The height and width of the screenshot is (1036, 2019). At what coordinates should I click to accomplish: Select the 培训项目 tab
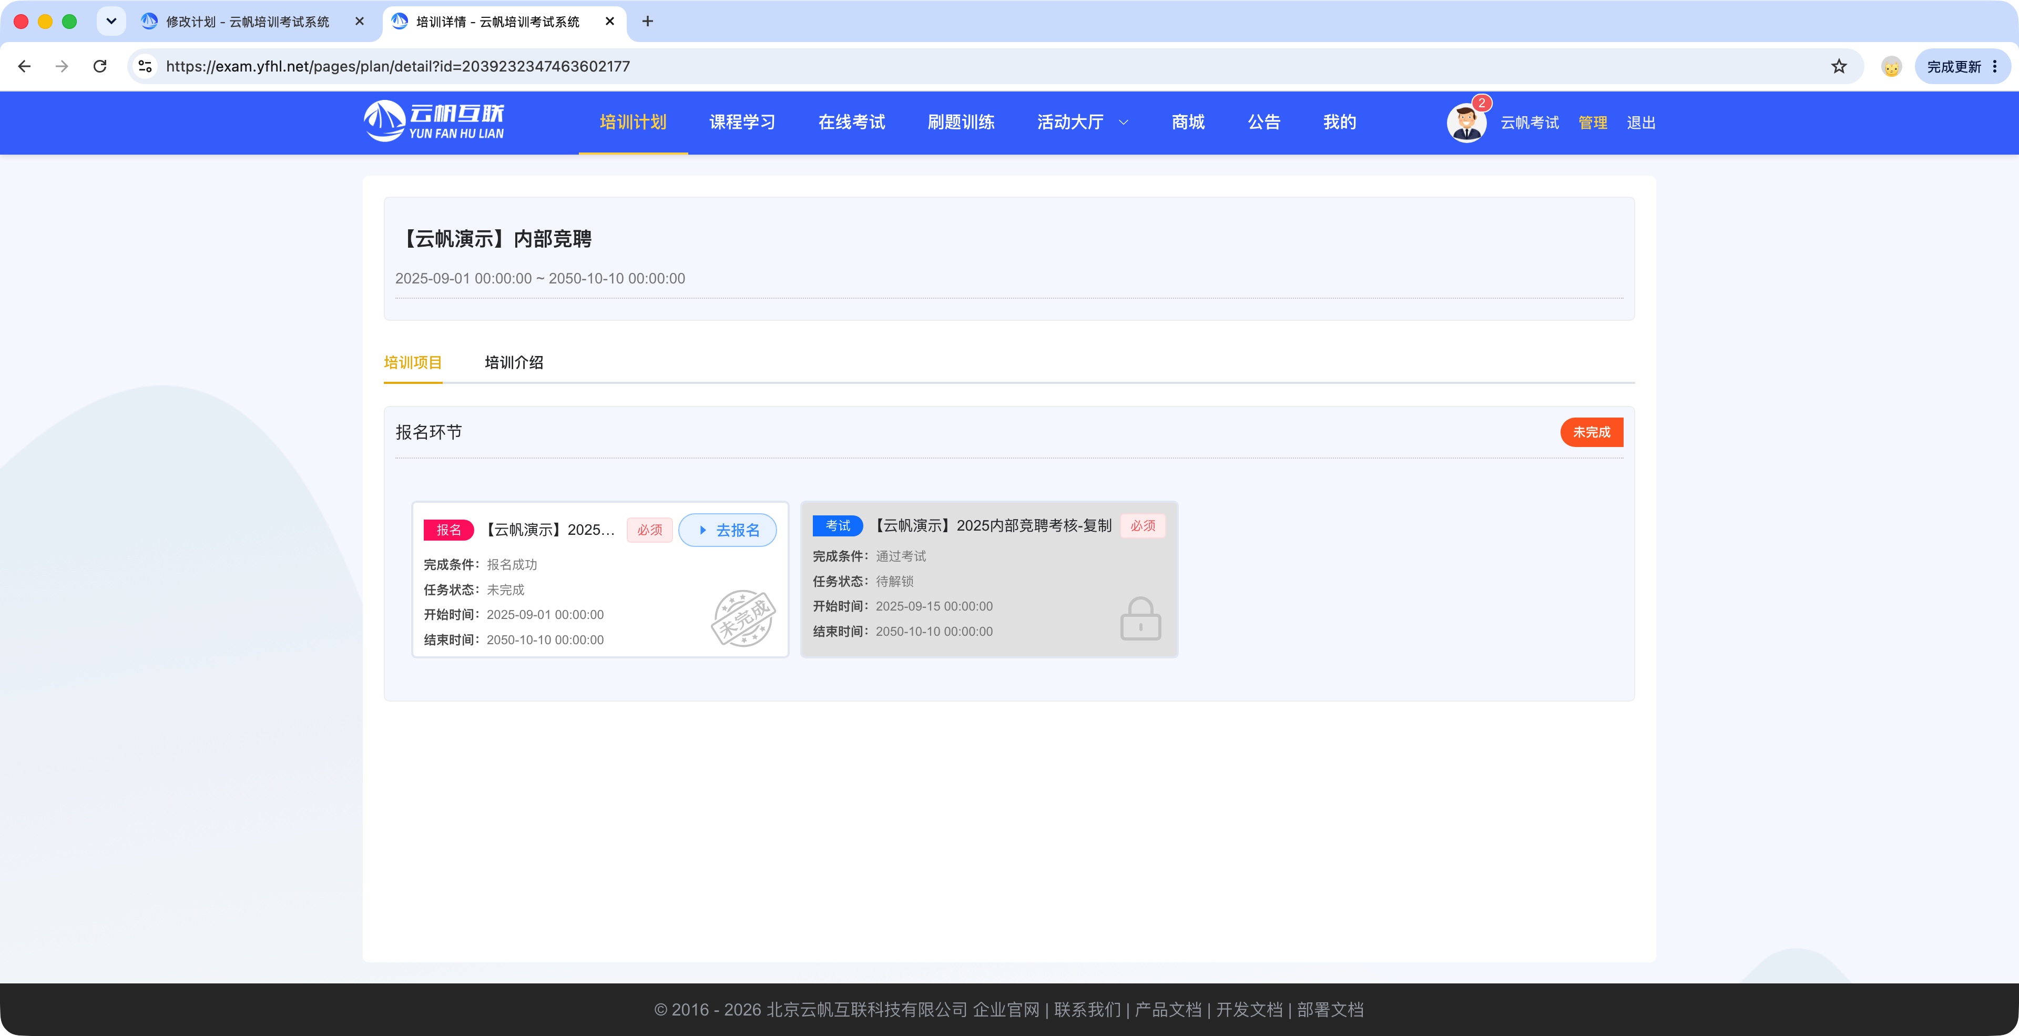[413, 362]
